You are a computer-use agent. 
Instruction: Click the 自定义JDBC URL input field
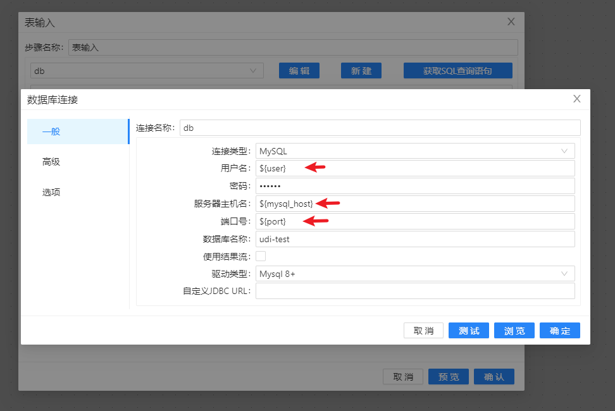pos(415,291)
